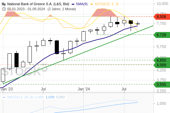
Task: Select the SSTOC(5, 5, 3) legend label
Action: click(107, 4)
